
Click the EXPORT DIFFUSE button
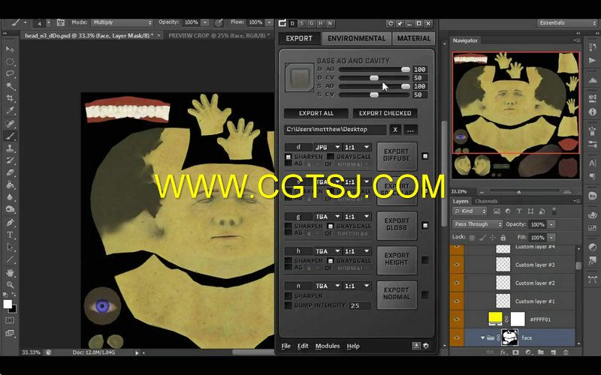tap(397, 156)
